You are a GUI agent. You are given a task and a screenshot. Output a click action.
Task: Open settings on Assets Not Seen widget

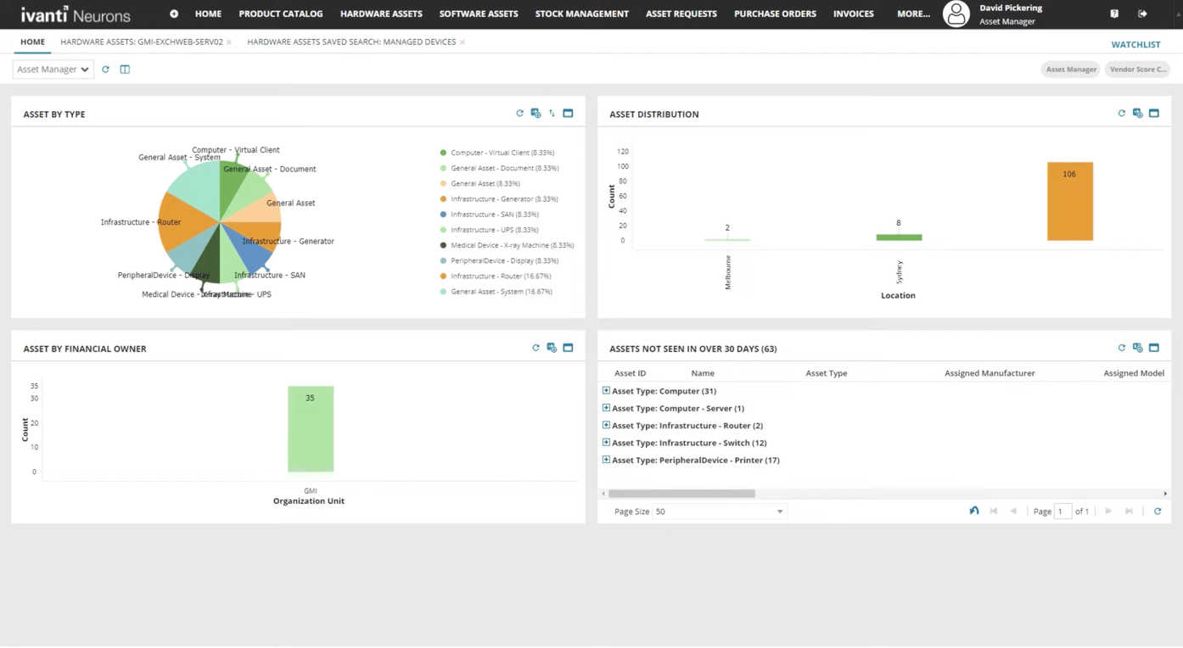1137,348
